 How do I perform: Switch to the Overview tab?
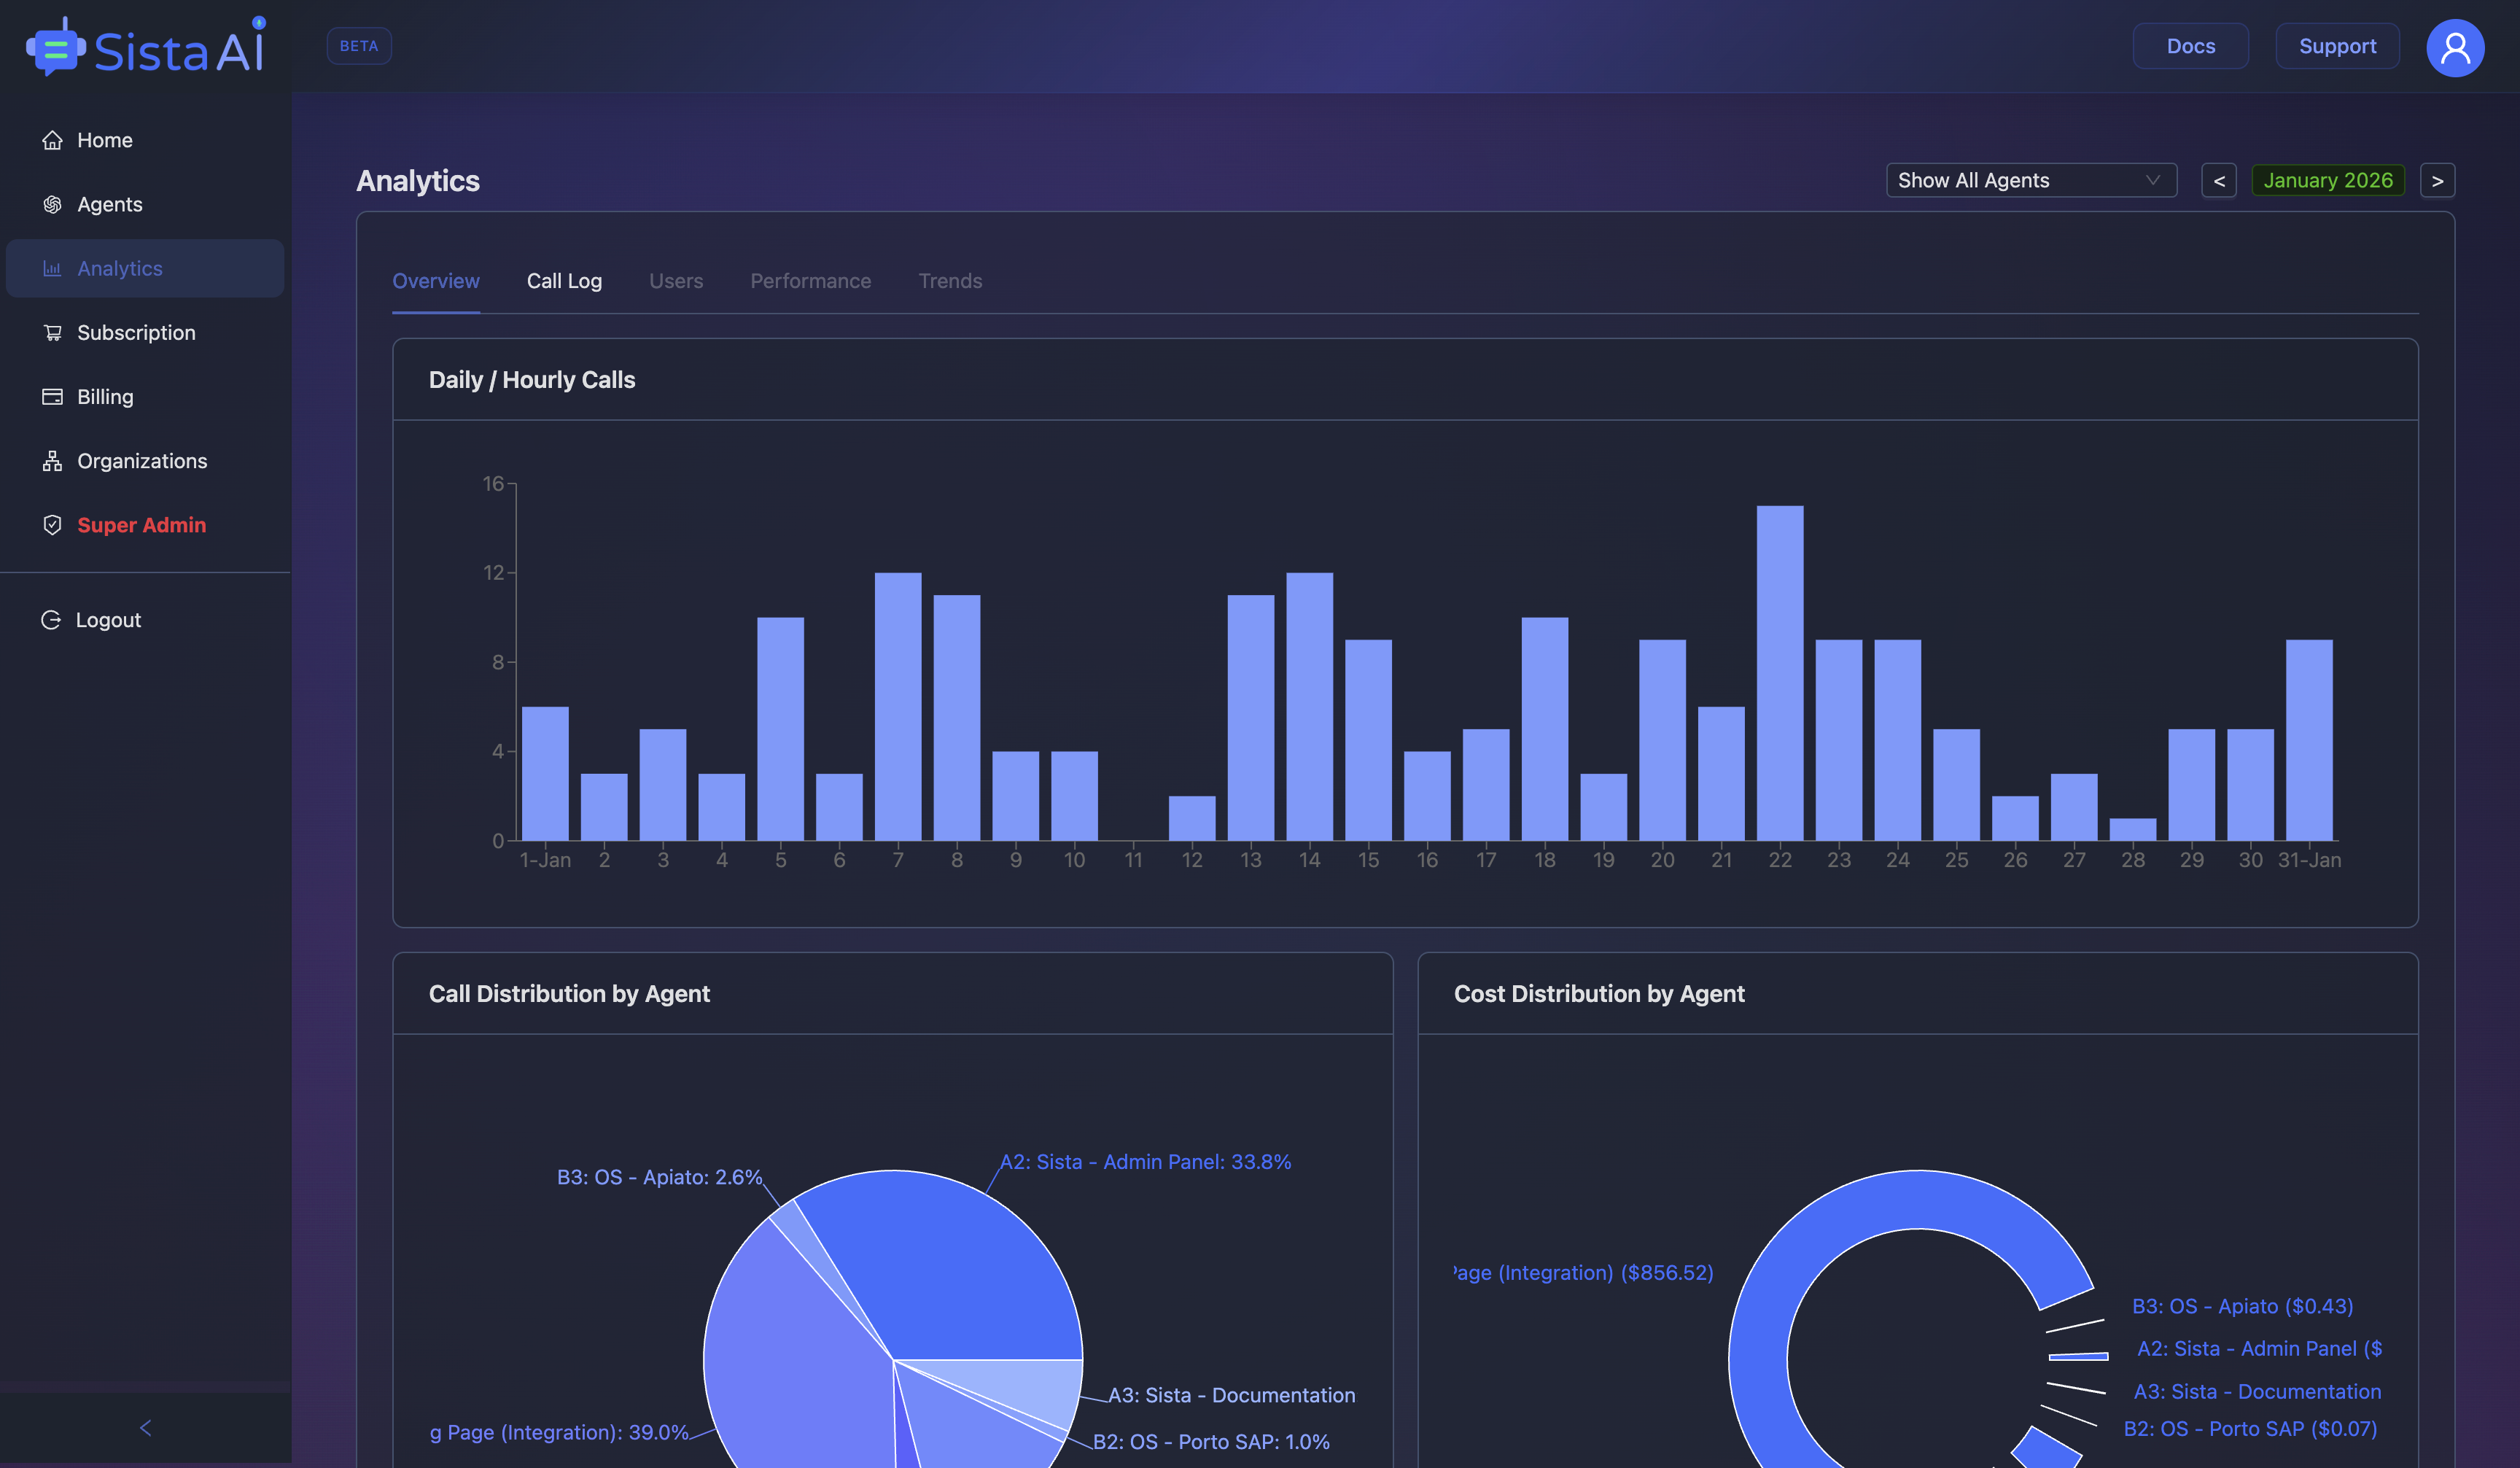click(x=435, y=281)
